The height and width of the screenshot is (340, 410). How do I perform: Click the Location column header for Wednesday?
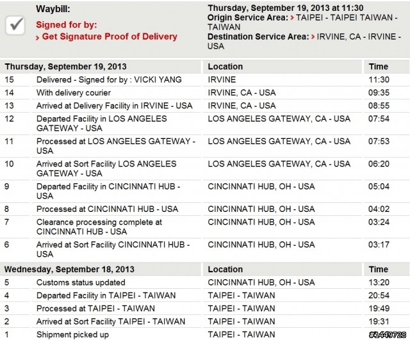(225, 270)
